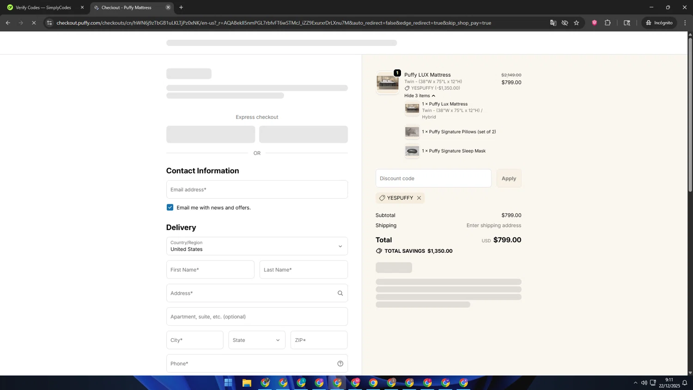Click the Last Name field
693x390 pixels.
pyautogui.click(x=304, y=269)
